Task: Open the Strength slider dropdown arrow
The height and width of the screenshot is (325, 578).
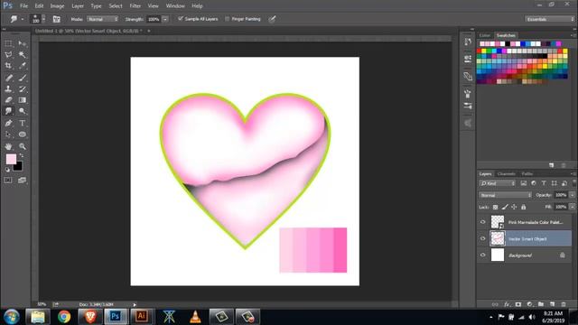Action: pyautogui.click(x=165, y=19)
